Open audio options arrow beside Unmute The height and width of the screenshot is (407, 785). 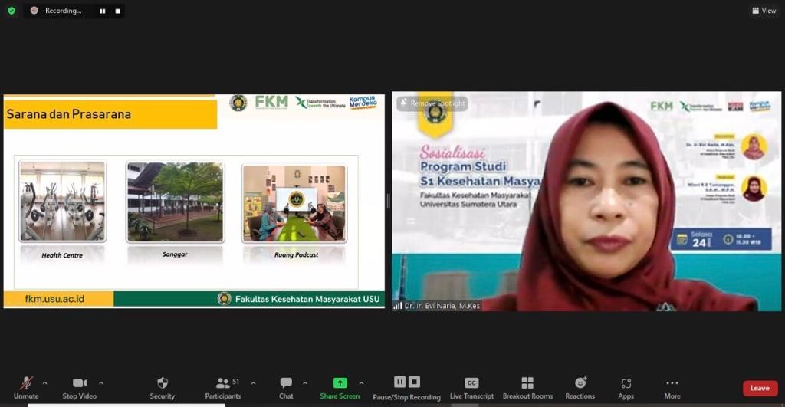[44, 383]
